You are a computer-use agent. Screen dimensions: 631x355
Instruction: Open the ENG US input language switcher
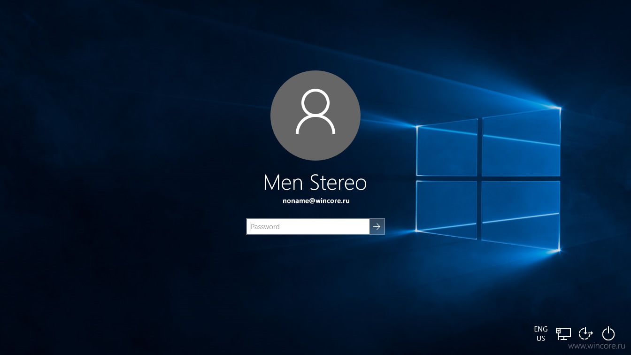click(541, 334)
